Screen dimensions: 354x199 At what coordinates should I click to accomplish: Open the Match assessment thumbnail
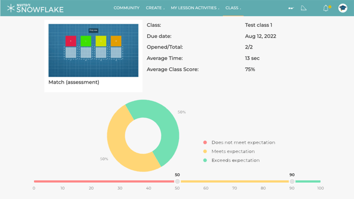click(x=93, y=50)
